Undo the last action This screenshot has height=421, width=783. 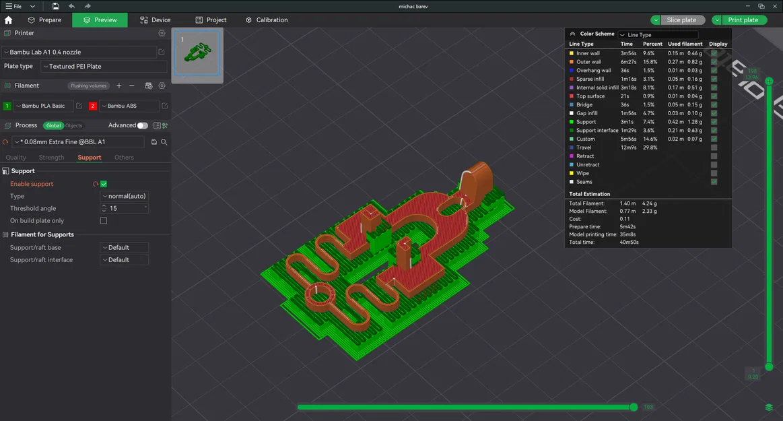tap(71, 6)
